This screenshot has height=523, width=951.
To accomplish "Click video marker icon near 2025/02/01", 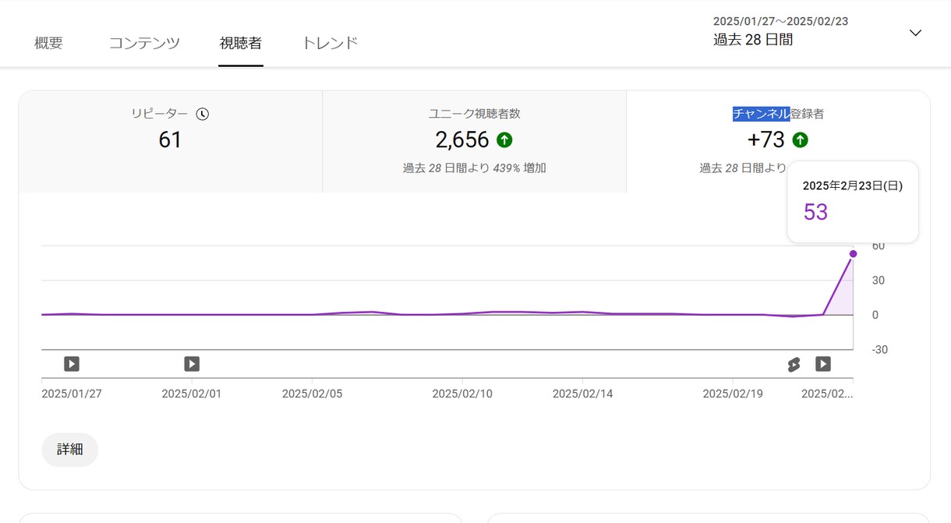I will coord(192,364).
